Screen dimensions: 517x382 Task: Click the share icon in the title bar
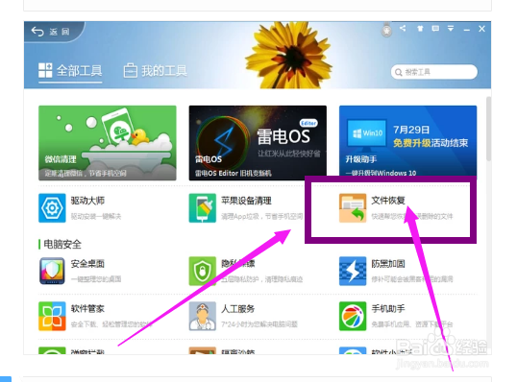click(x=403, y=29)
